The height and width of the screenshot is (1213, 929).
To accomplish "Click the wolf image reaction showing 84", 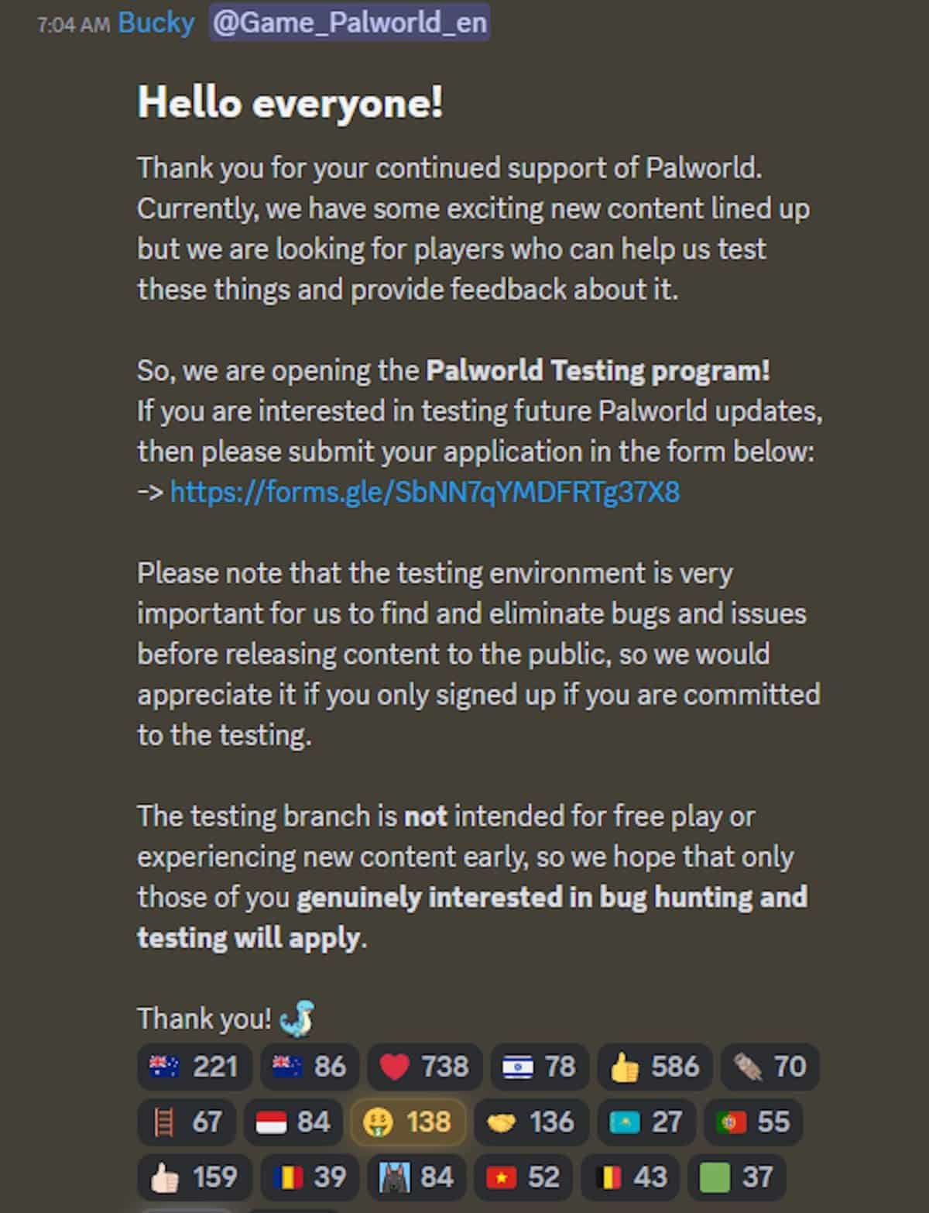I will 415,1177.
